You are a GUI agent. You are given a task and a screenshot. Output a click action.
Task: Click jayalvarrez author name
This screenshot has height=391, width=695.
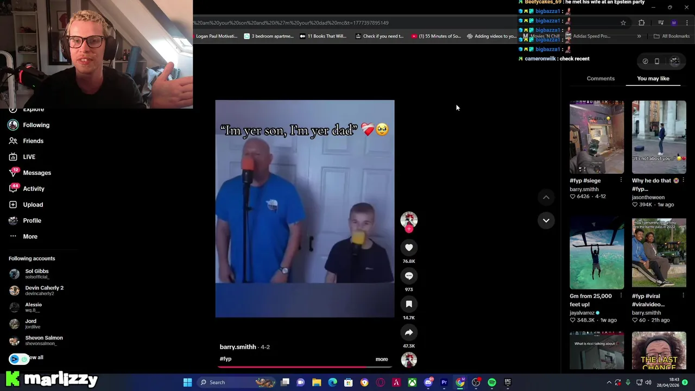[x=582, y=313]
